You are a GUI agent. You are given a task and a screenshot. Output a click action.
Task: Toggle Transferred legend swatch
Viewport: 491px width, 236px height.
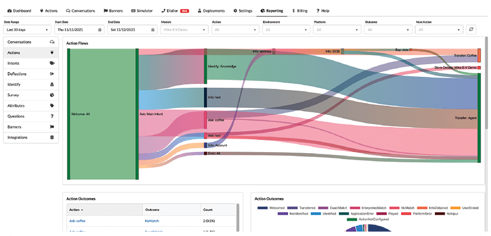pyautogui.click(x=292, y=208)
